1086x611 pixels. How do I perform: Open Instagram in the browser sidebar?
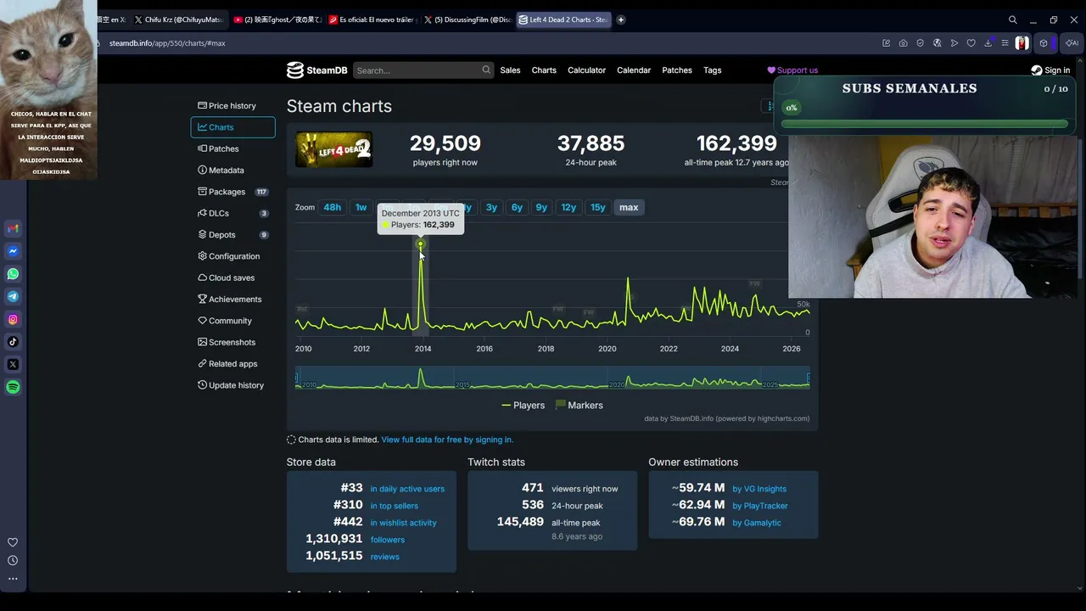tap(13, 319)
